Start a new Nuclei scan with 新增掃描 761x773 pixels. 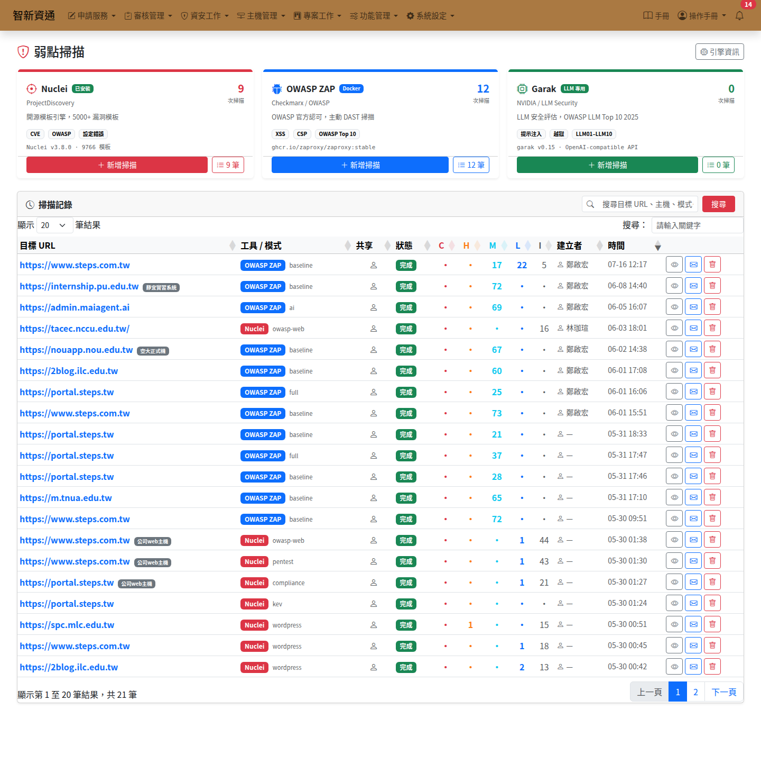tap(117, 165)
